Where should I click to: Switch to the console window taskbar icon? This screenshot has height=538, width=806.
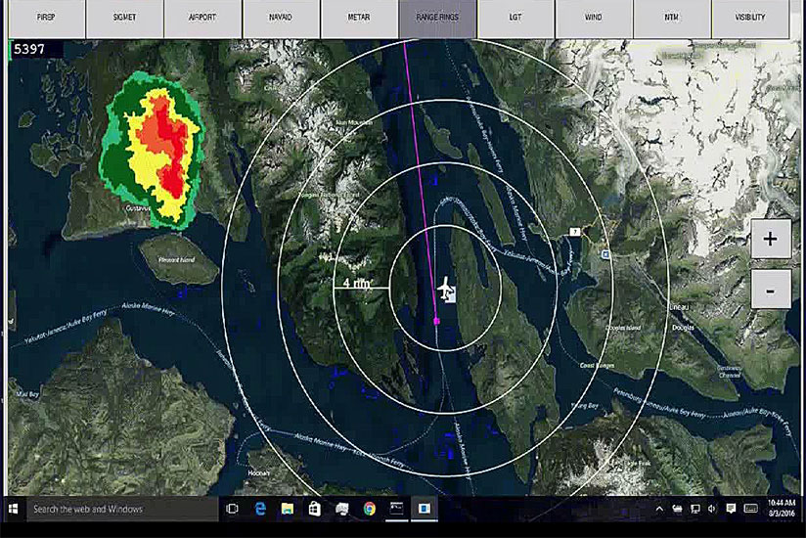coord(396,509)
